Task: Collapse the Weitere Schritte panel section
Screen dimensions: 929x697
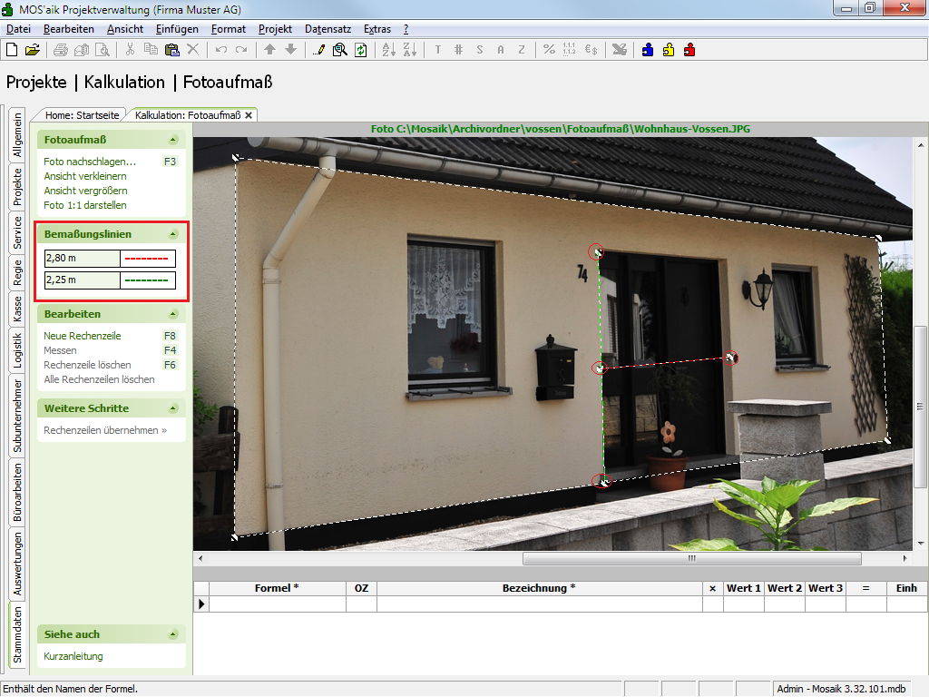Action: coord(172,408)
